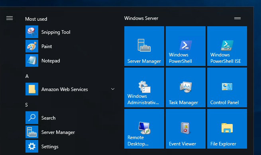Click the Windows Server group title
The width and height of the screenshot is (261, 155).
pos(141,18)
